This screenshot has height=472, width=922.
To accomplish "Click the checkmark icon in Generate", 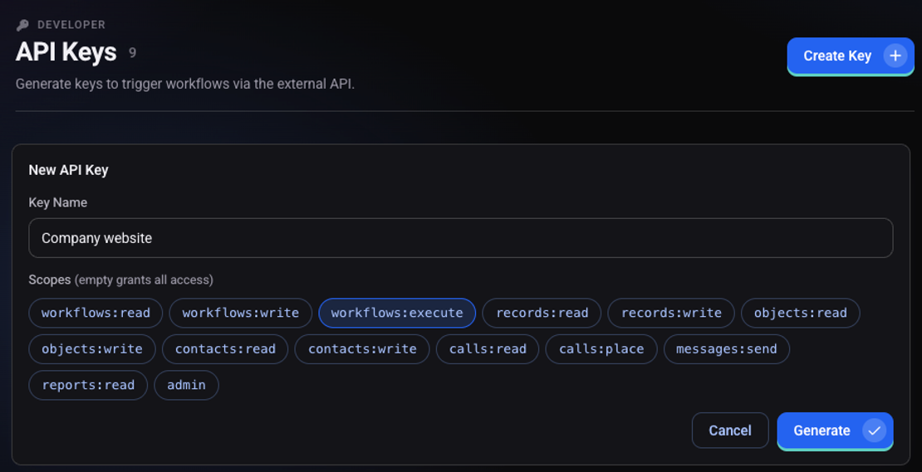I will (x=874, y=431).
